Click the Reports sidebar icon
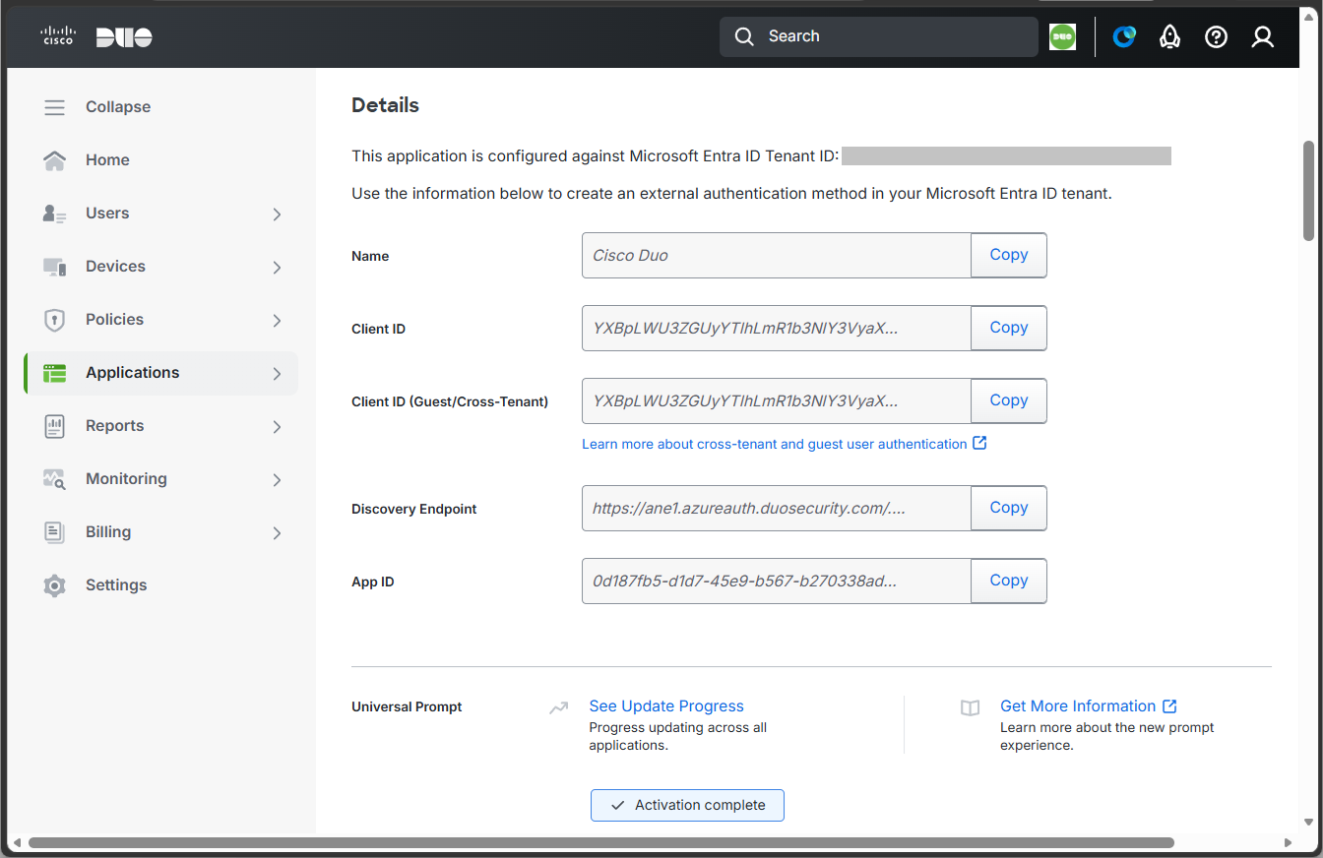 pyautogui.click(x=54, y=426)
